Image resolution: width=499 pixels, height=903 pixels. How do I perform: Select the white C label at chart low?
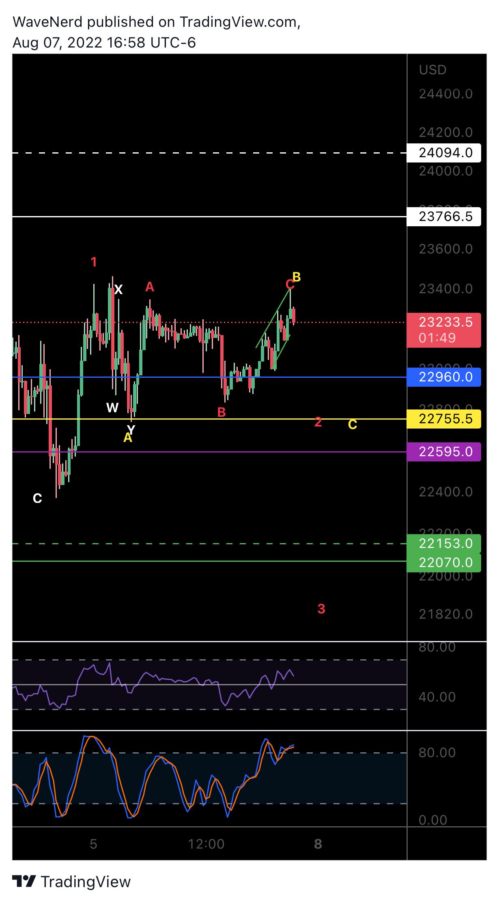click(x=37, y=498)
